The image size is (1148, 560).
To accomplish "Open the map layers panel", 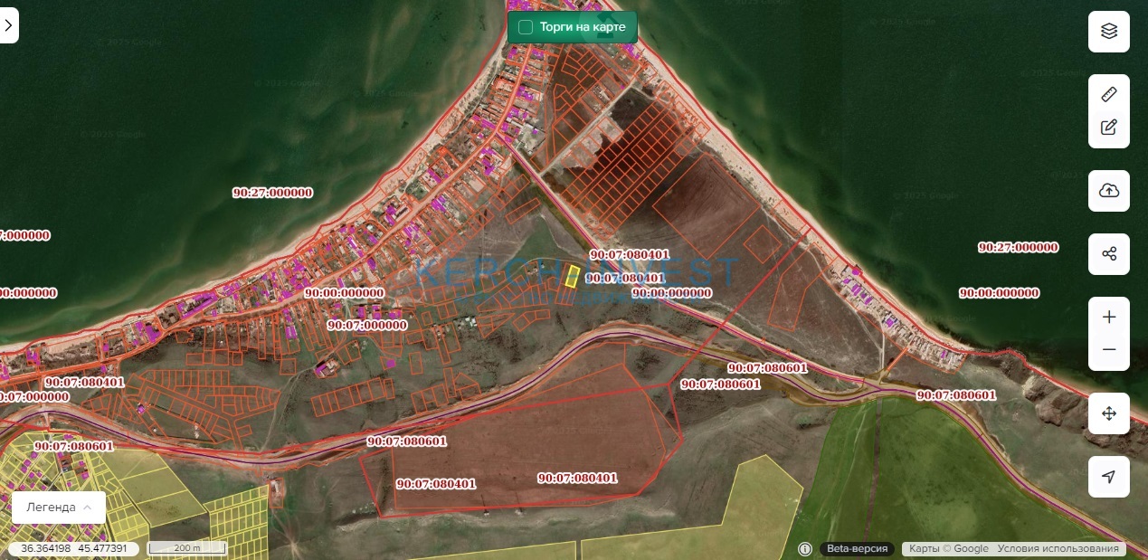I will click(1108, 32).
